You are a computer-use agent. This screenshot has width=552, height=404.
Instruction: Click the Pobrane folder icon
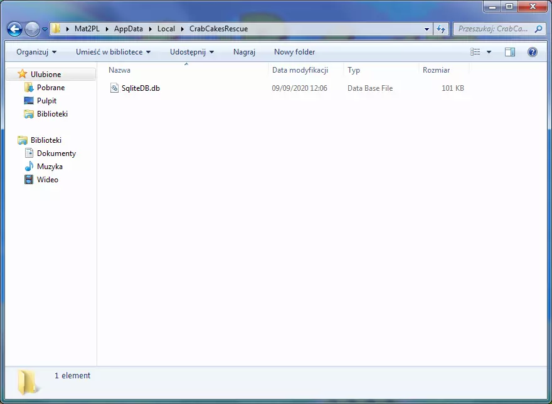pyautogui.click(x=29, y=87)
